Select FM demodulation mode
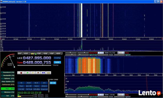Screen dimensions: 163x98 pos(34,54)
